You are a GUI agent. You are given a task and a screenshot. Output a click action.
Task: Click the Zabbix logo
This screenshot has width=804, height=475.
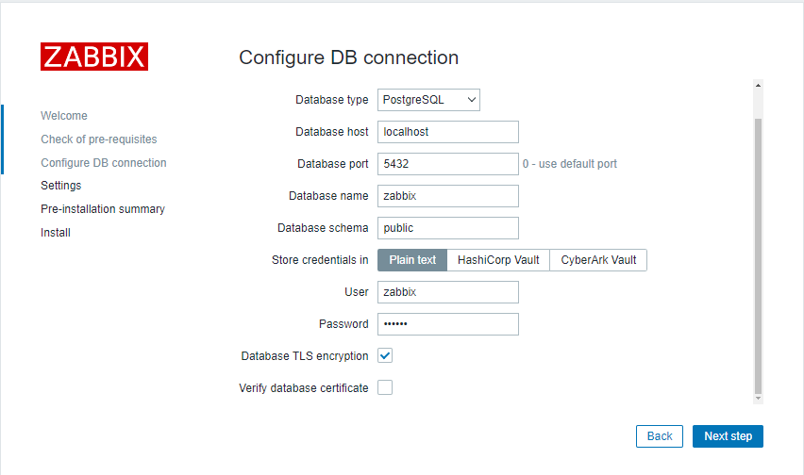[x=94, y=57]
